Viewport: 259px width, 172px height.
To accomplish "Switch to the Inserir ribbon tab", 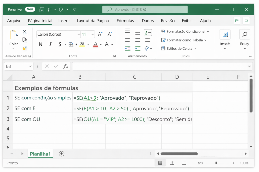I will pos(64,21).
